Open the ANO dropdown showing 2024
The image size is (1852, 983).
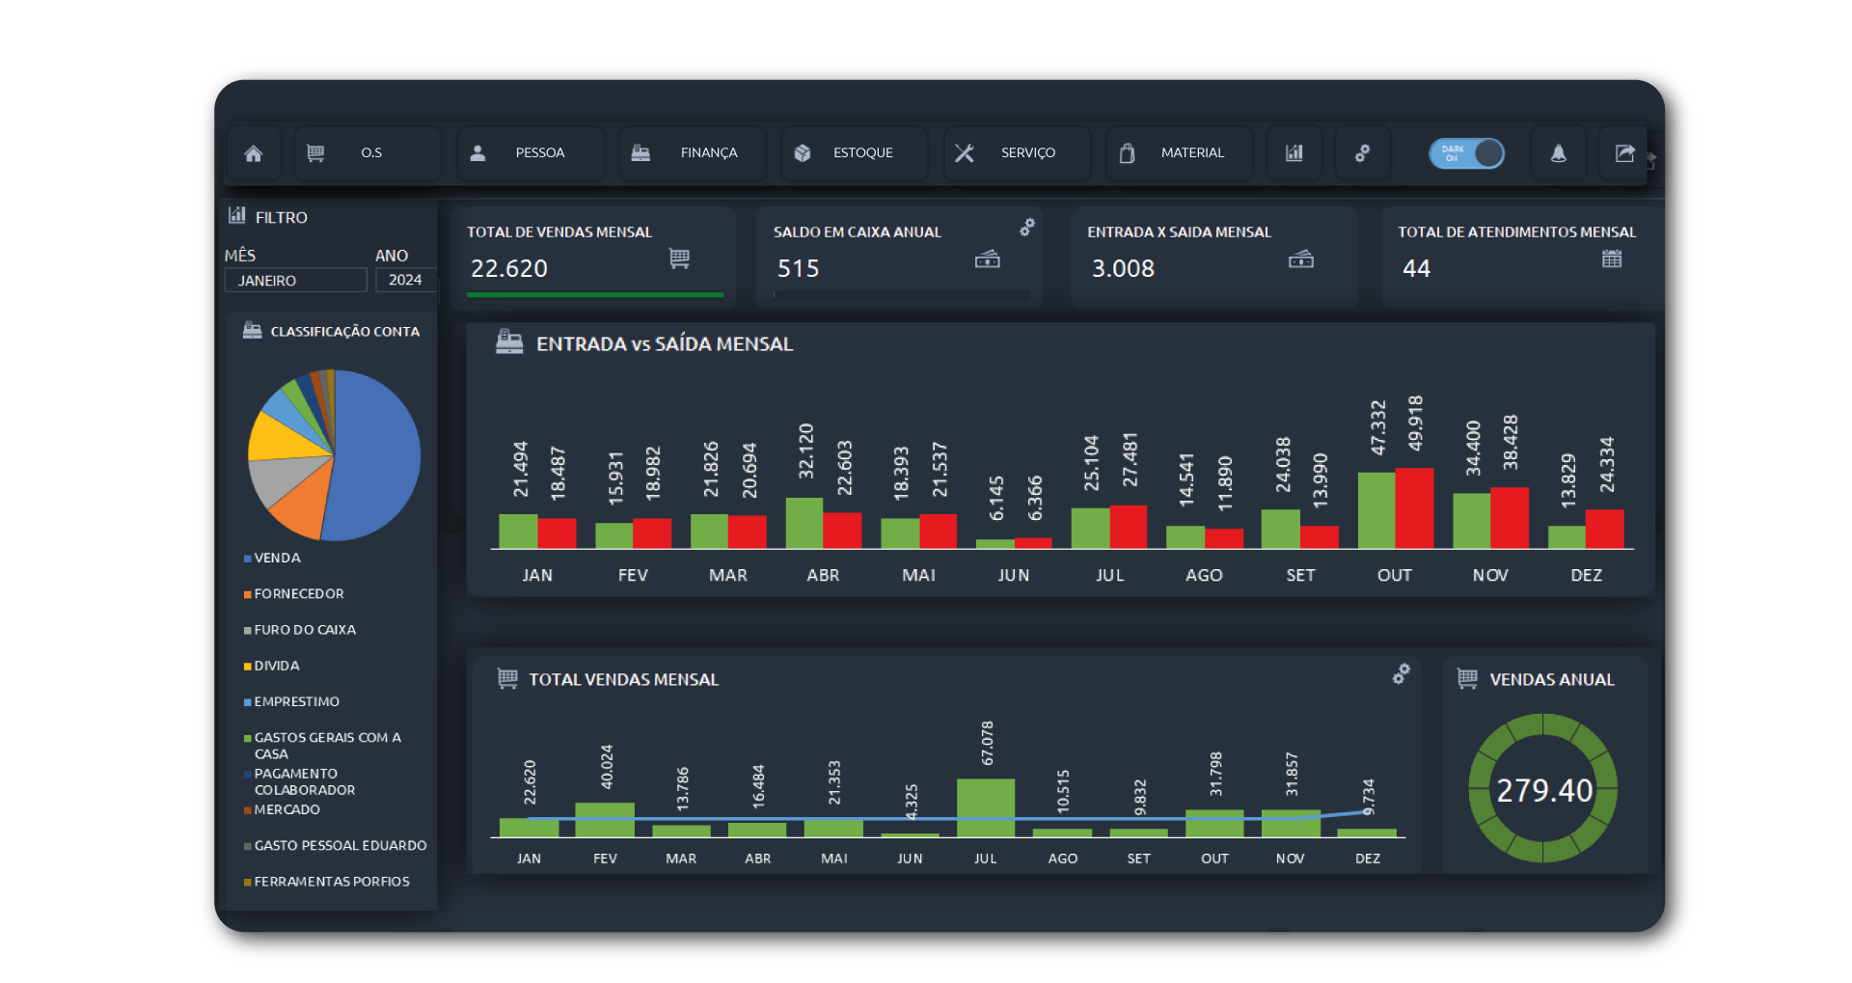[405, 280]
